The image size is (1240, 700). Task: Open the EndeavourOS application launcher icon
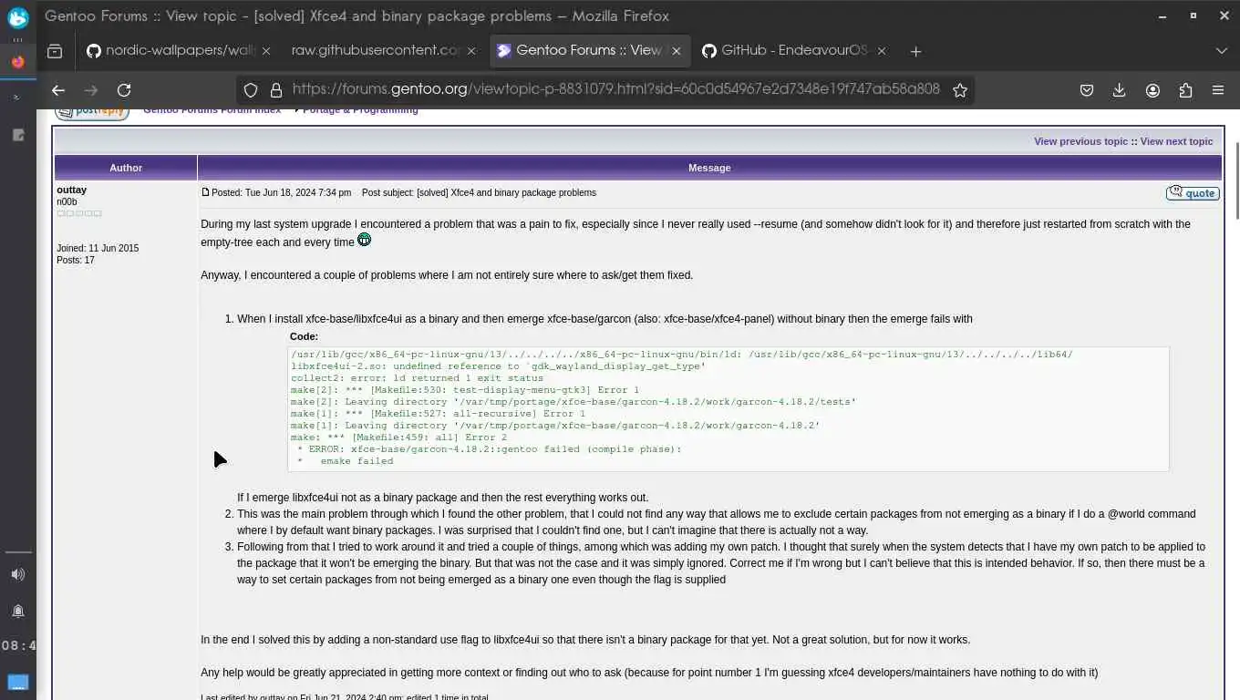coord(18,17)
